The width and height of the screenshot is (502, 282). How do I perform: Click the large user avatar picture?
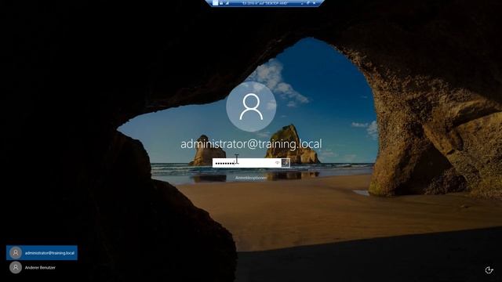[251, 107]
